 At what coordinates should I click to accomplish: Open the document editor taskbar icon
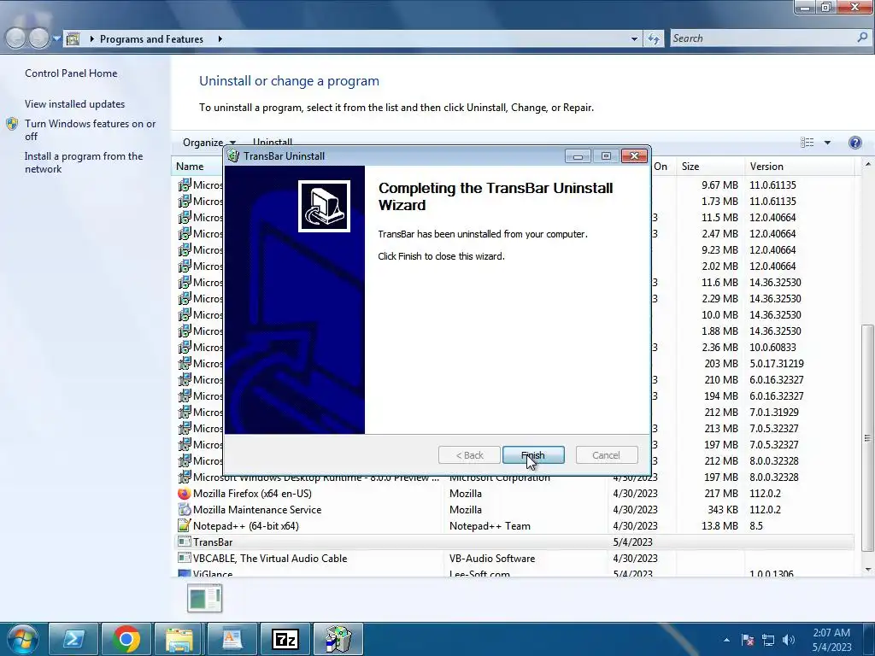pos(232,639)
